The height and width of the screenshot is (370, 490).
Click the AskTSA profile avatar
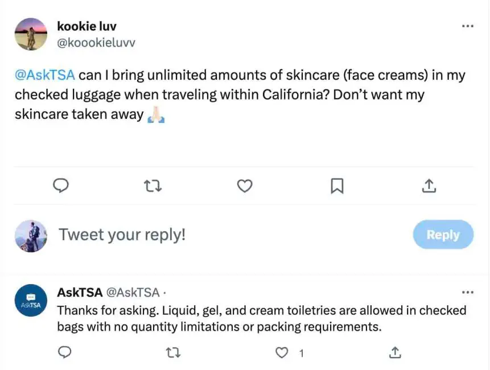tap(31, 301)
